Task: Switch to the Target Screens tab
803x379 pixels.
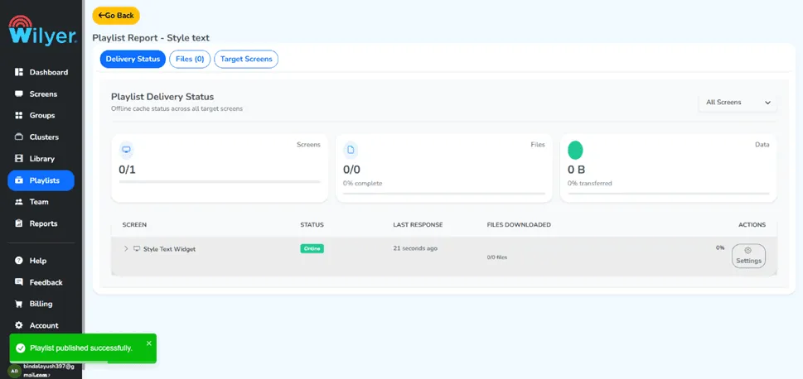Action: coord(246,60)
